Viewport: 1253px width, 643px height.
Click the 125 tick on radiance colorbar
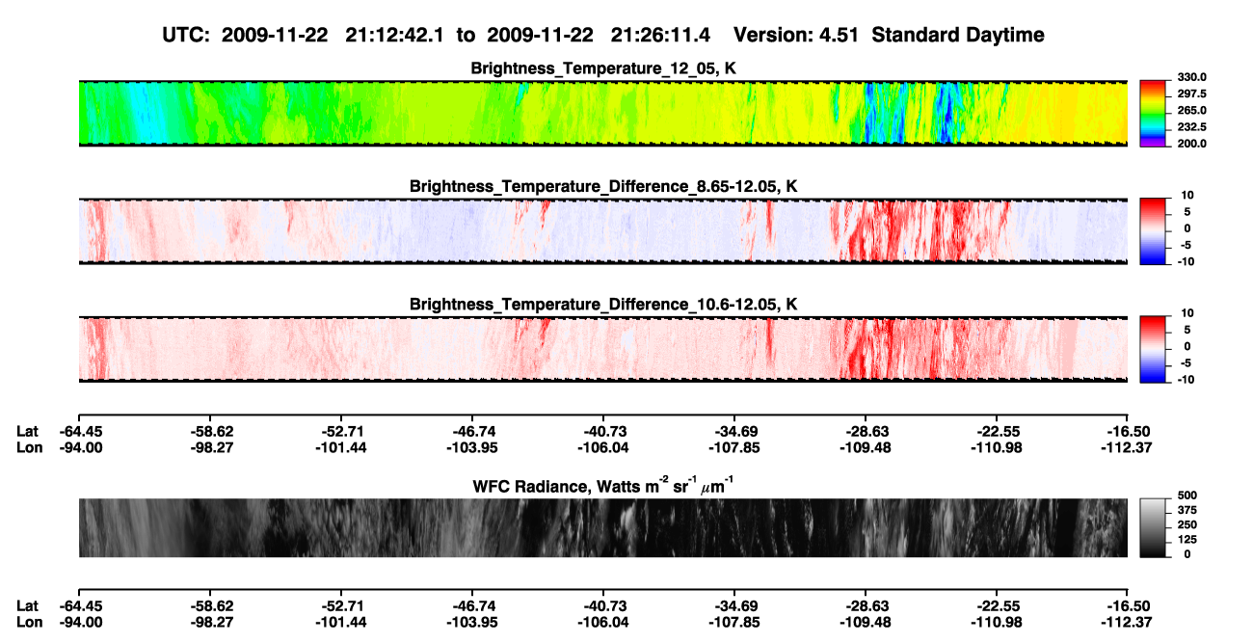[1187, 540]
